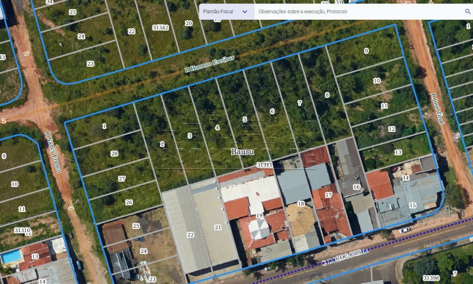Click the 31310 block label
This screenshot has height=284, width=473.
click(x=22, y=230)
